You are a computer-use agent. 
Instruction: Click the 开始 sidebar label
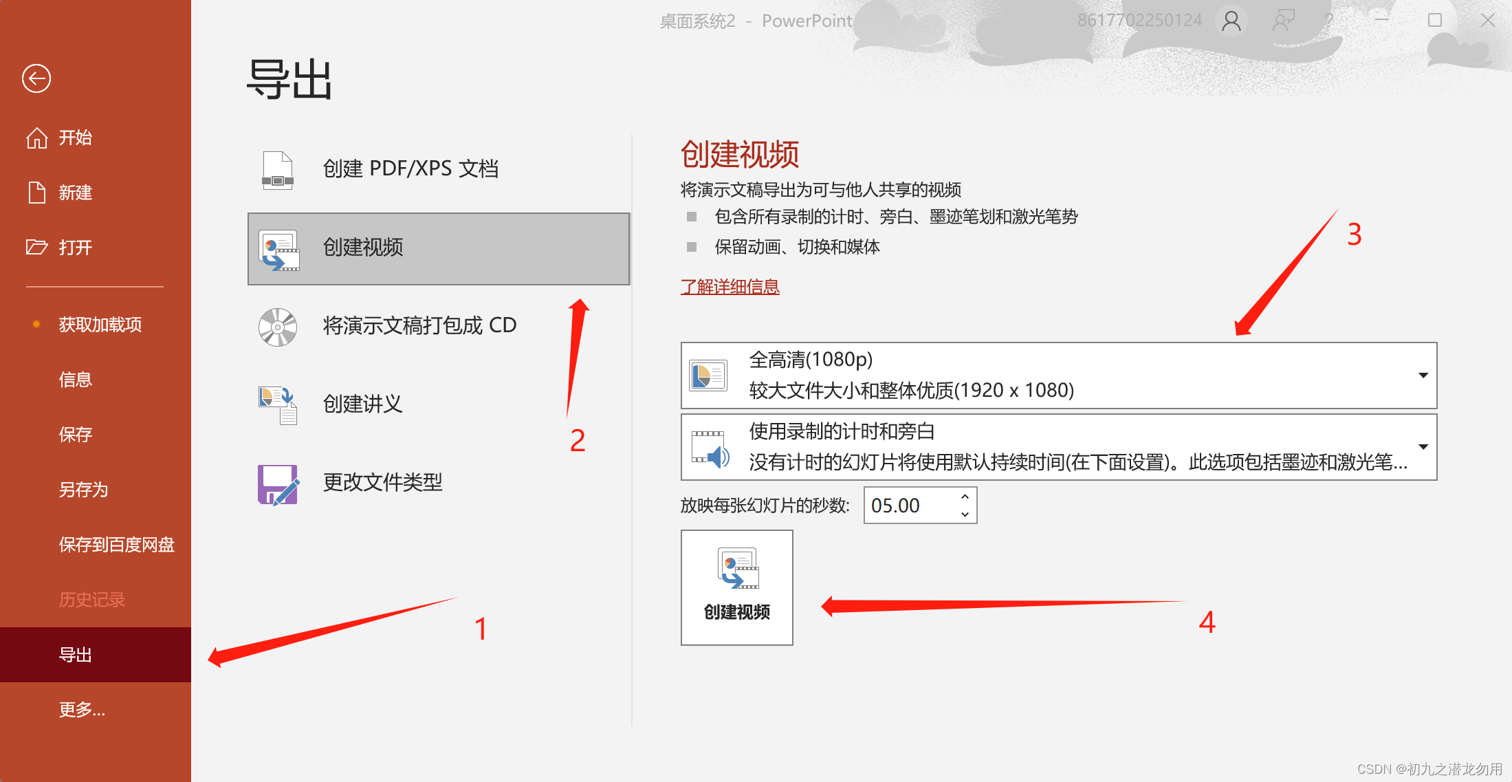76,138
